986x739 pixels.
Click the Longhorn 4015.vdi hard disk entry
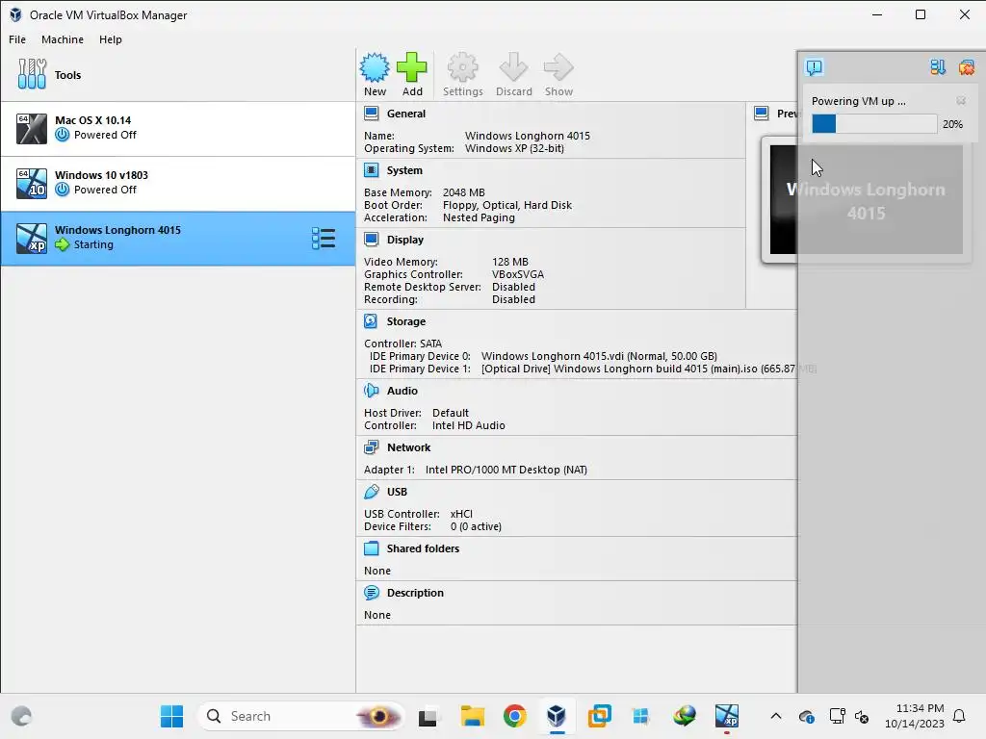point(599,356)
